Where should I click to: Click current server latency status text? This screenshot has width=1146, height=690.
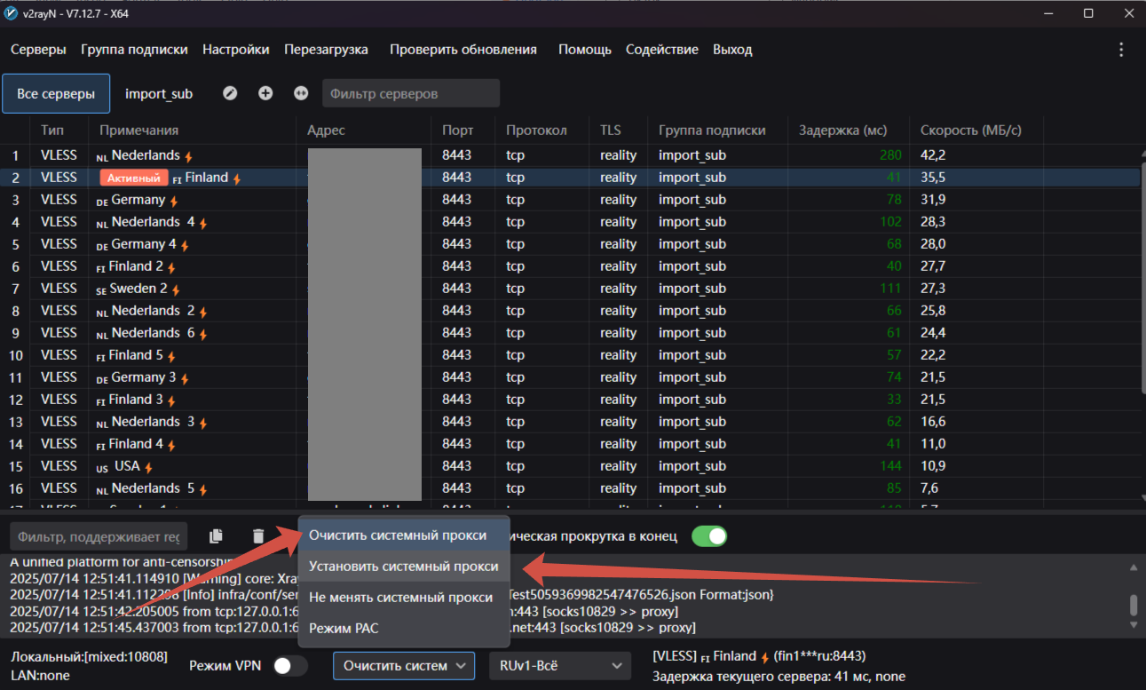tap(778, 676)
